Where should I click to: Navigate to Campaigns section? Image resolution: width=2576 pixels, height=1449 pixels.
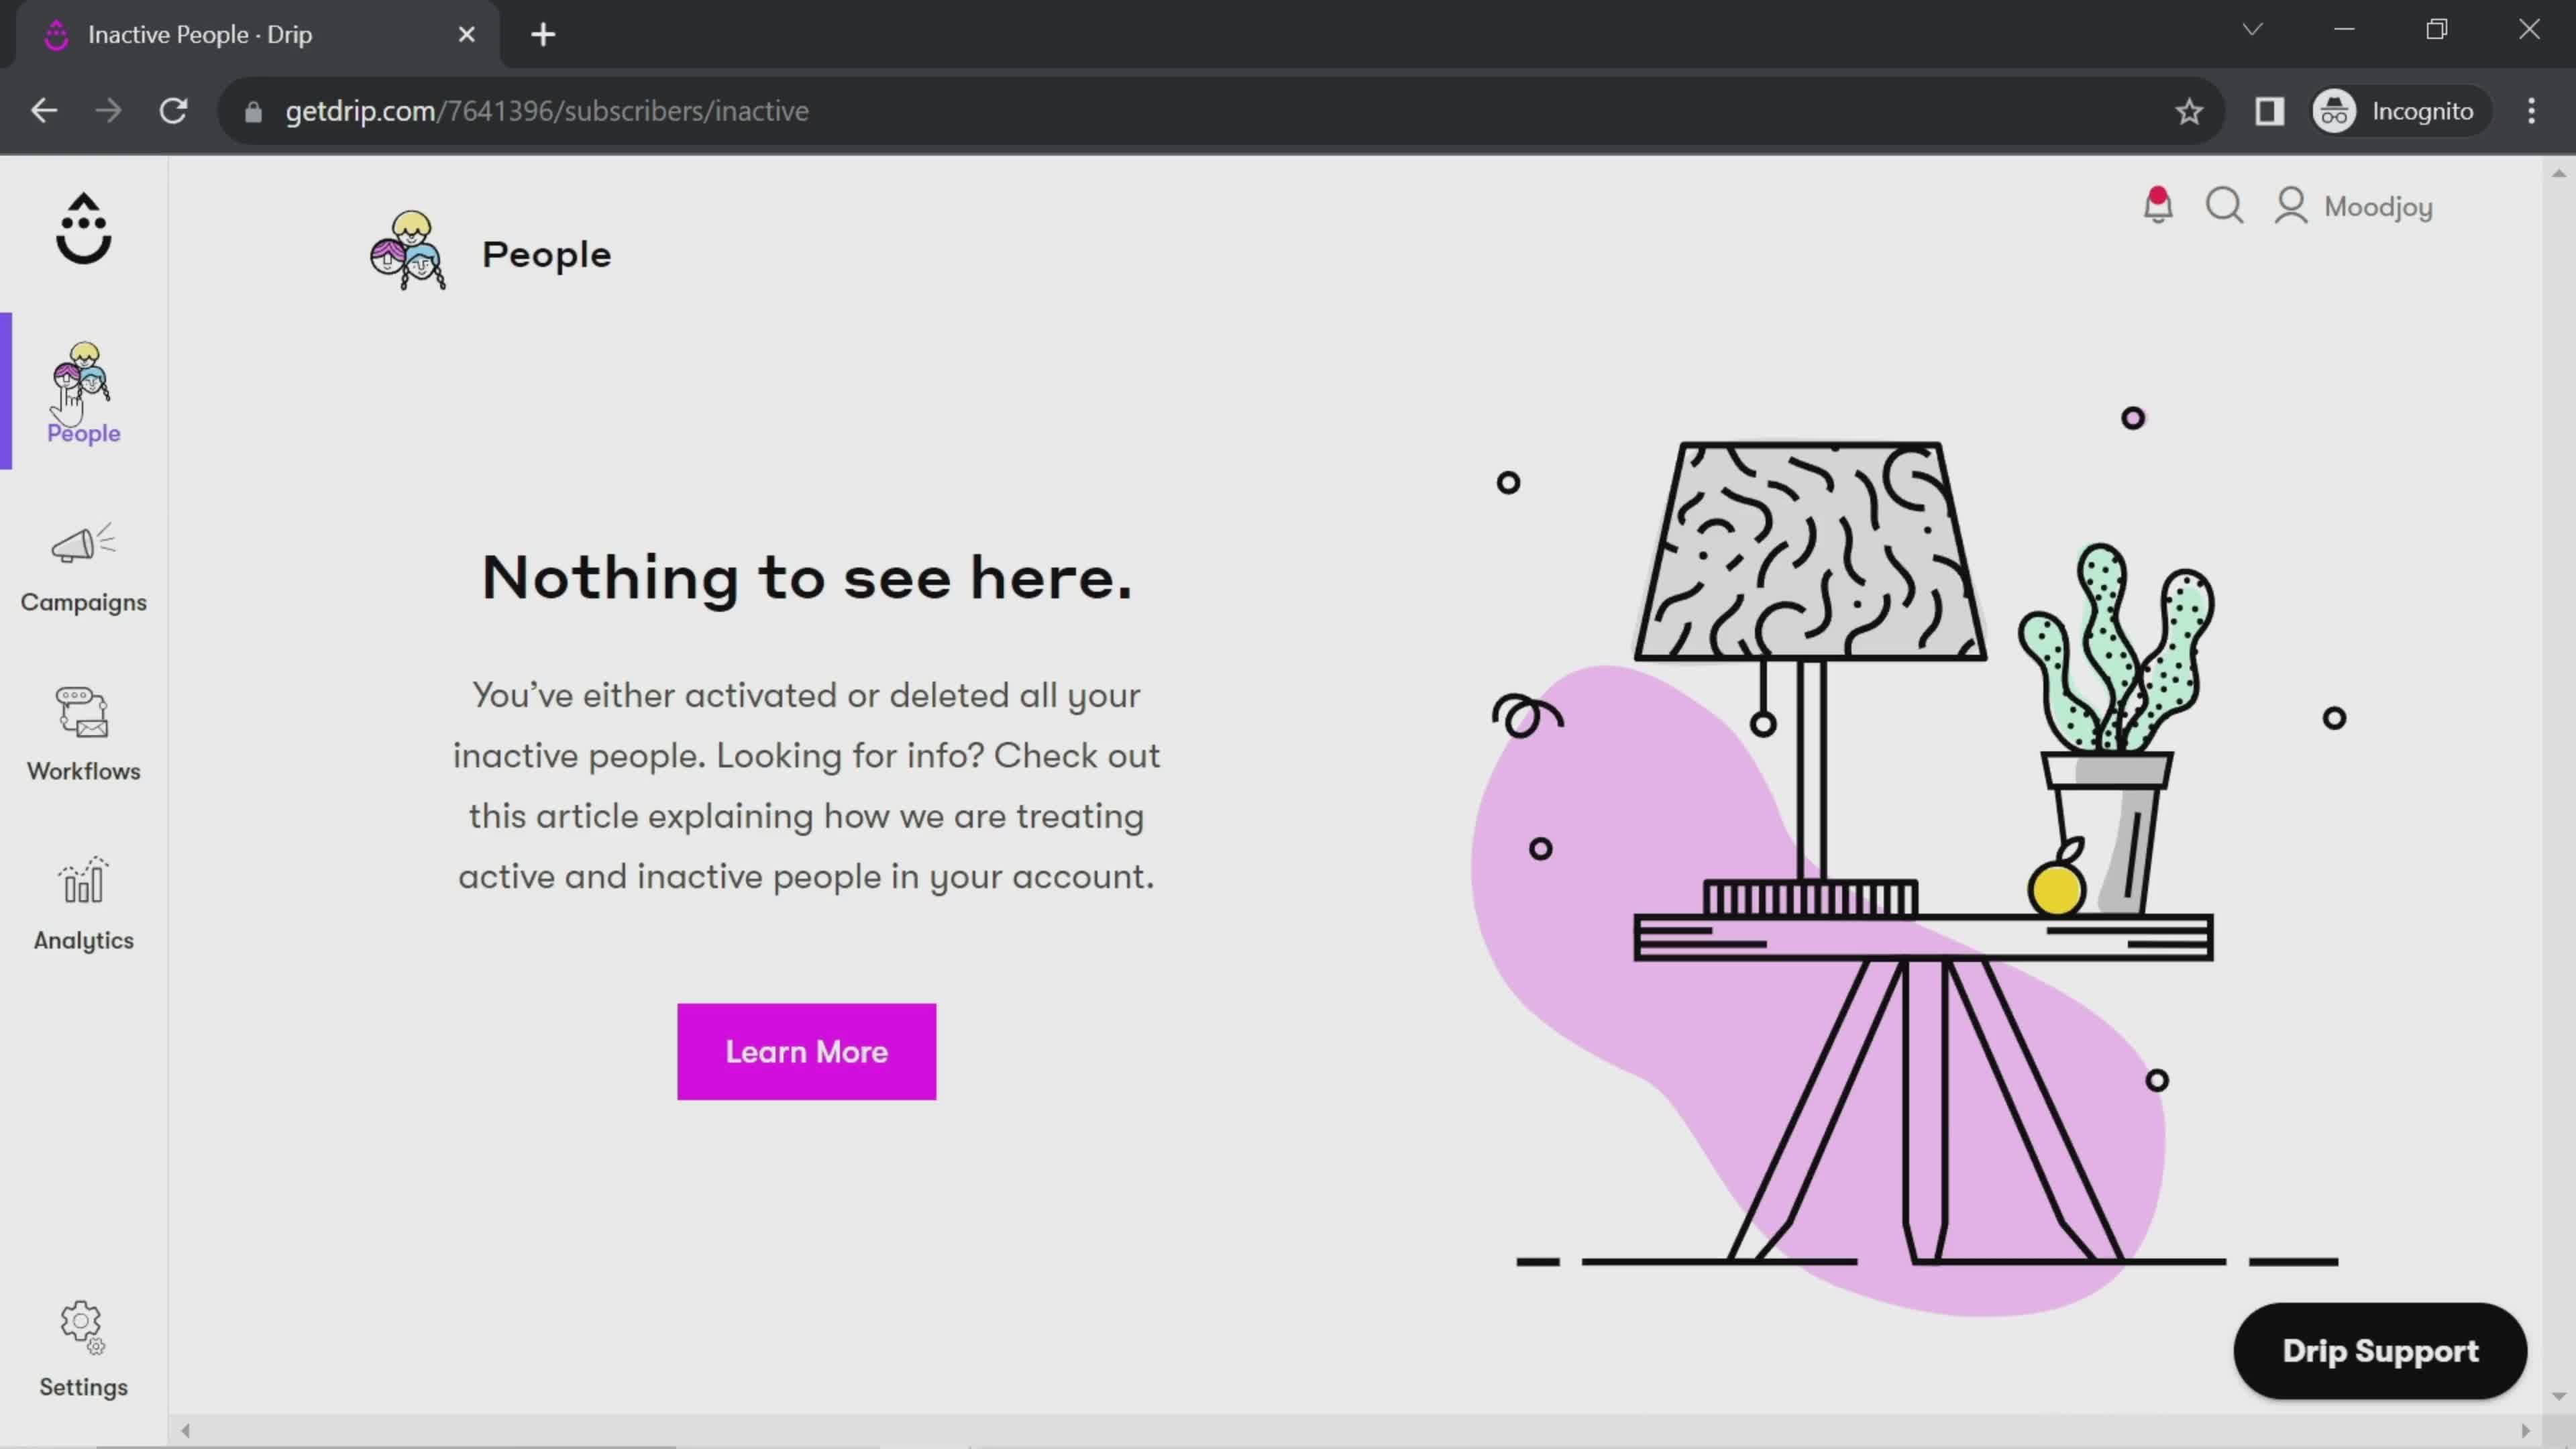tap(83, 563)
